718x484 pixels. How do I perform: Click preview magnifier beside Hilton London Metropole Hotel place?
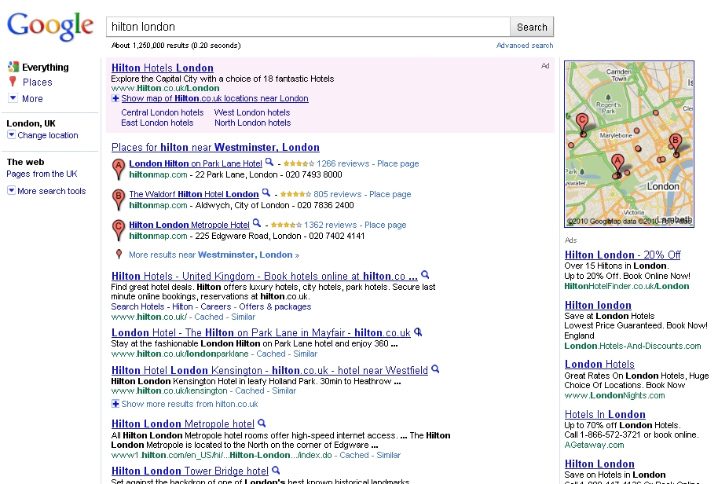257,223
